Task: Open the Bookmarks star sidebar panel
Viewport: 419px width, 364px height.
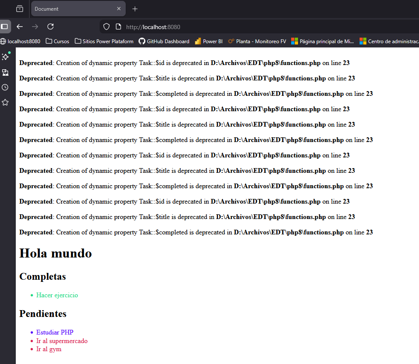Action: pos(5,102)
